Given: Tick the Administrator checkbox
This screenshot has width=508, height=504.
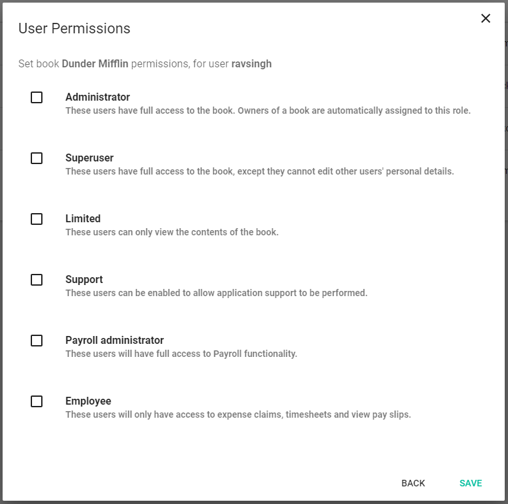Looking at the screenshot, I should pyautogui.click(x=37, y=97).
